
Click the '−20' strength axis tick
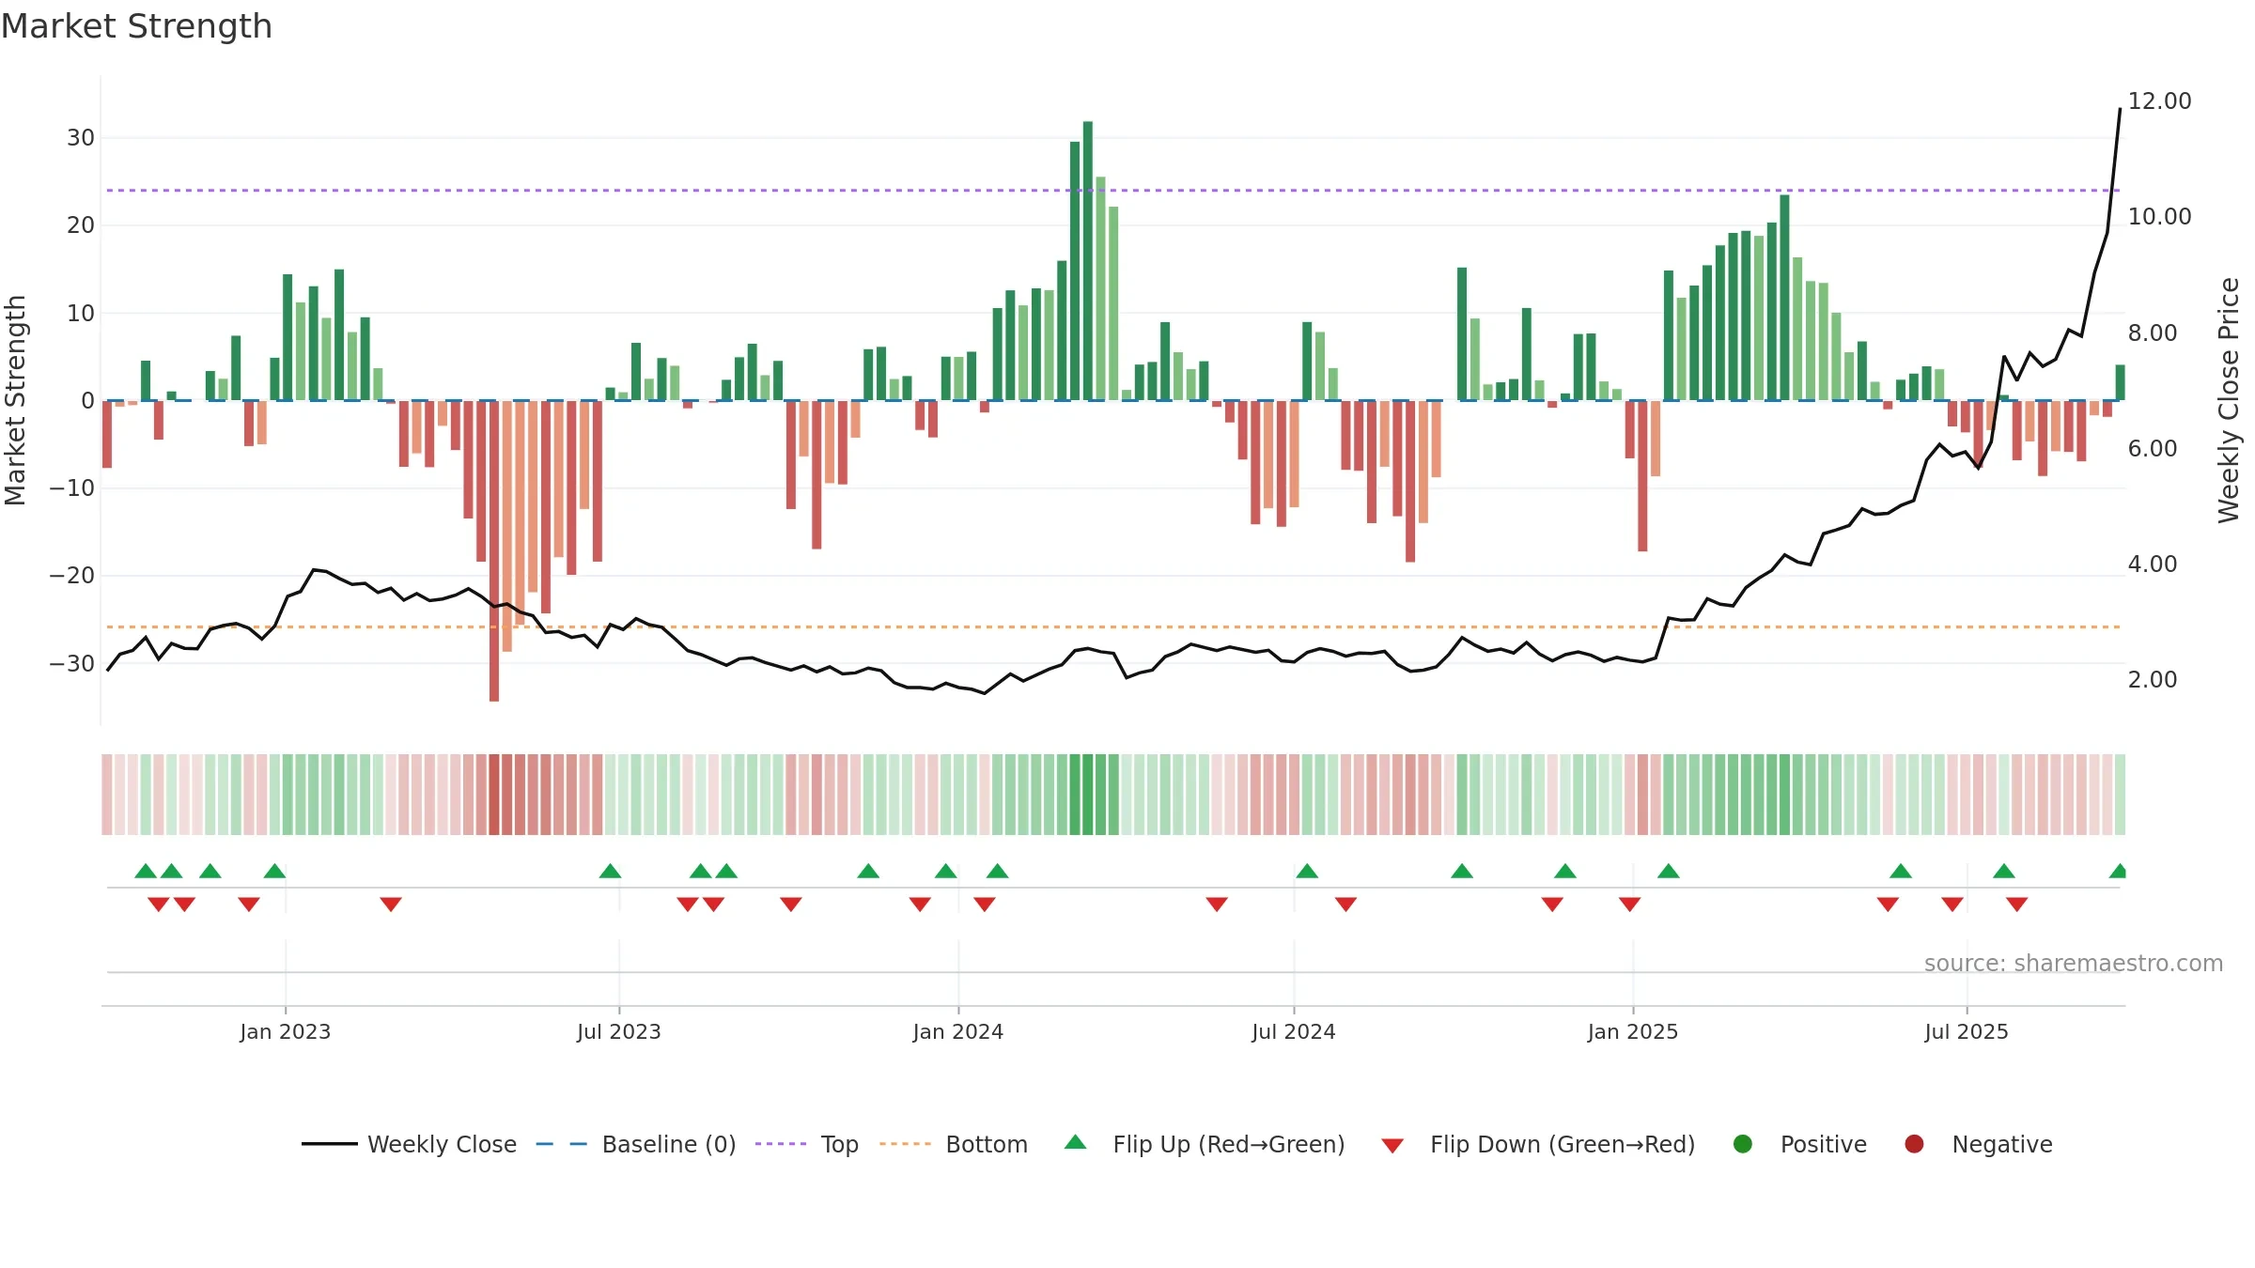[x=72, y=576]
